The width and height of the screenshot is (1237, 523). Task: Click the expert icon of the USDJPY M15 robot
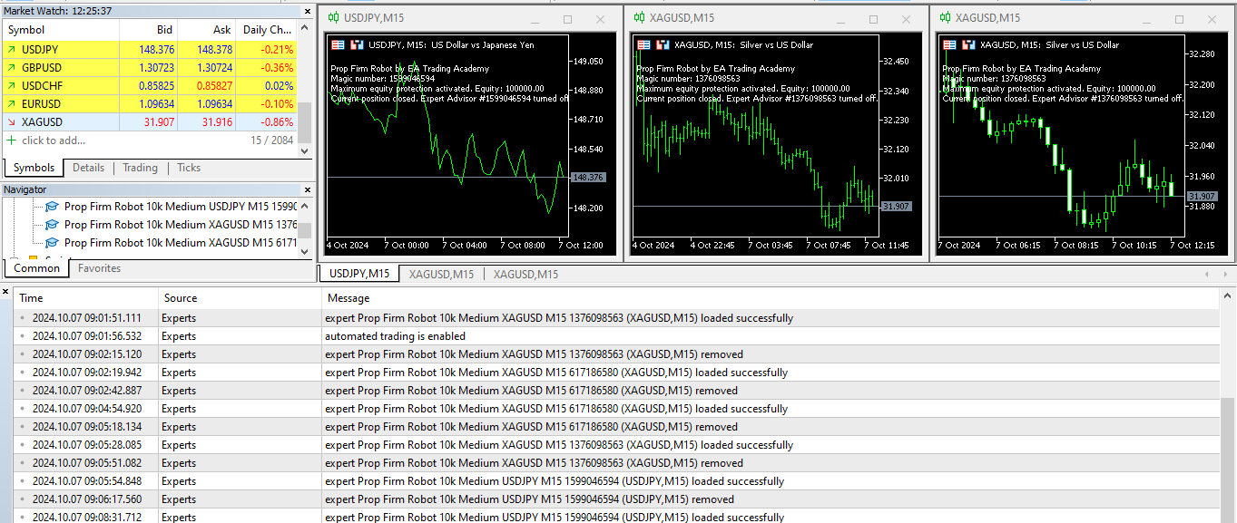point(52,207)
